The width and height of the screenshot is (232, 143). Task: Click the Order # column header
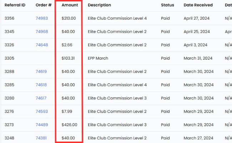tap(44, 5)
